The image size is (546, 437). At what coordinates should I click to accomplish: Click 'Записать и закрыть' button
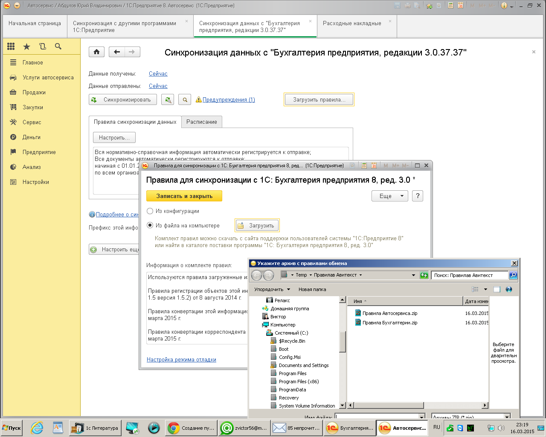coord(184,196)
